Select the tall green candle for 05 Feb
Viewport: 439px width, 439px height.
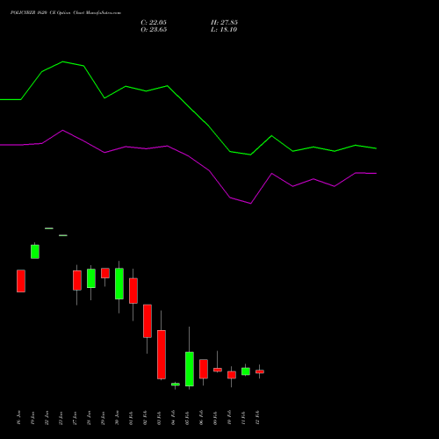coord(190,369)
